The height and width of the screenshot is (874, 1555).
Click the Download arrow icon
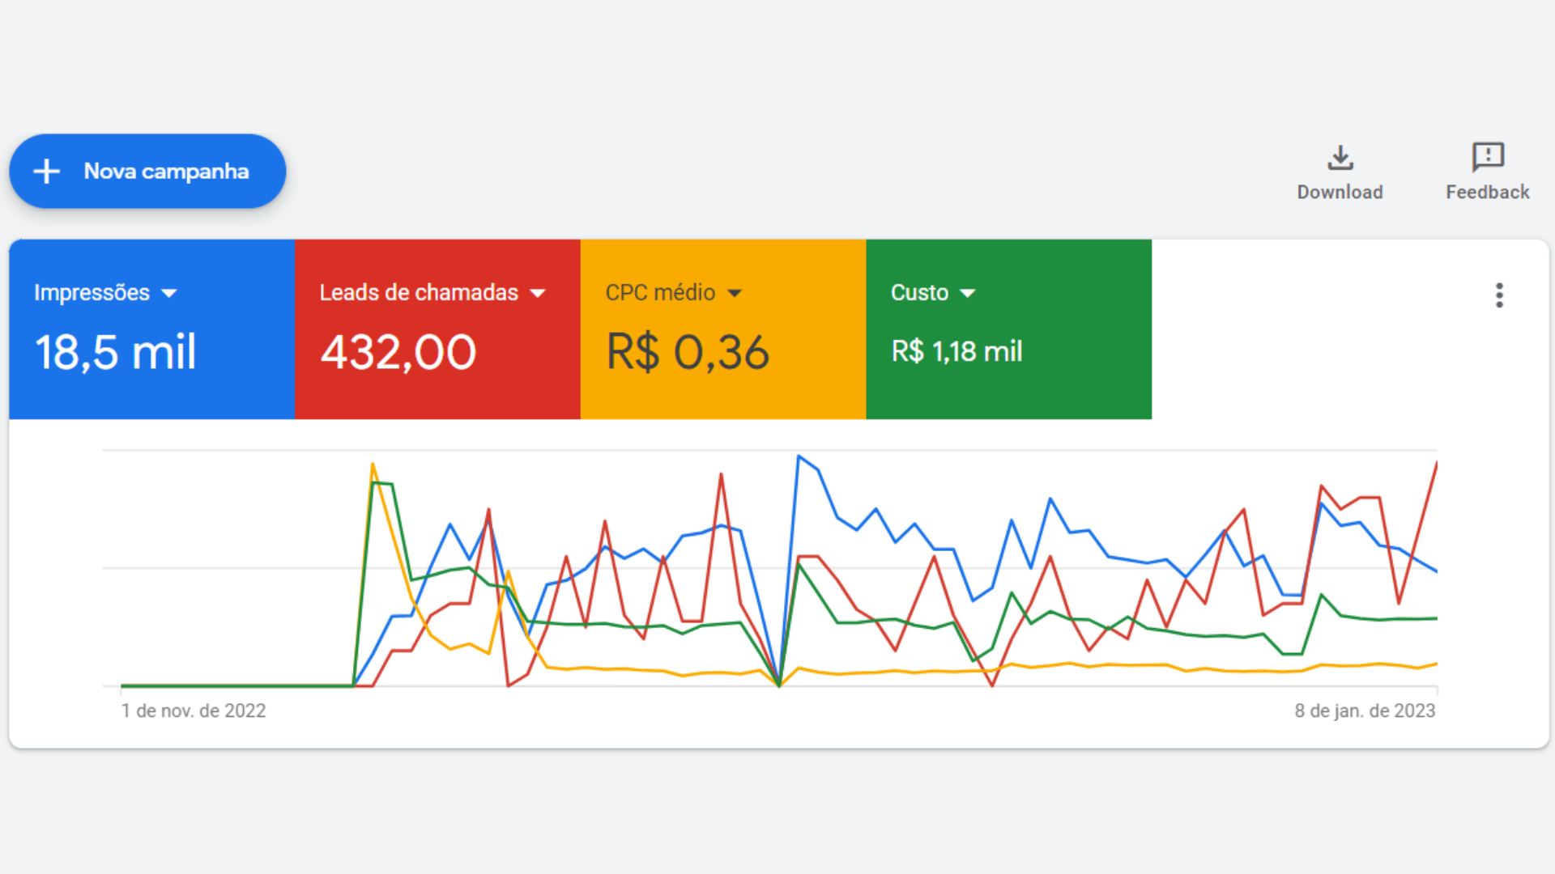click(x=1340, y=157)
